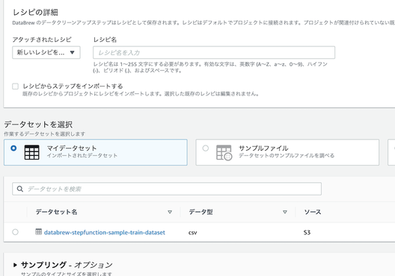Screen dimensions: 395x276
Task: Select databrew-stepfunction-sample-train-dataset row radio
Action: click(x=16, y=232)
